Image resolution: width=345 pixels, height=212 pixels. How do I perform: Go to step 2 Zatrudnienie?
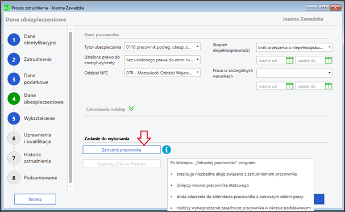[14, 59]
